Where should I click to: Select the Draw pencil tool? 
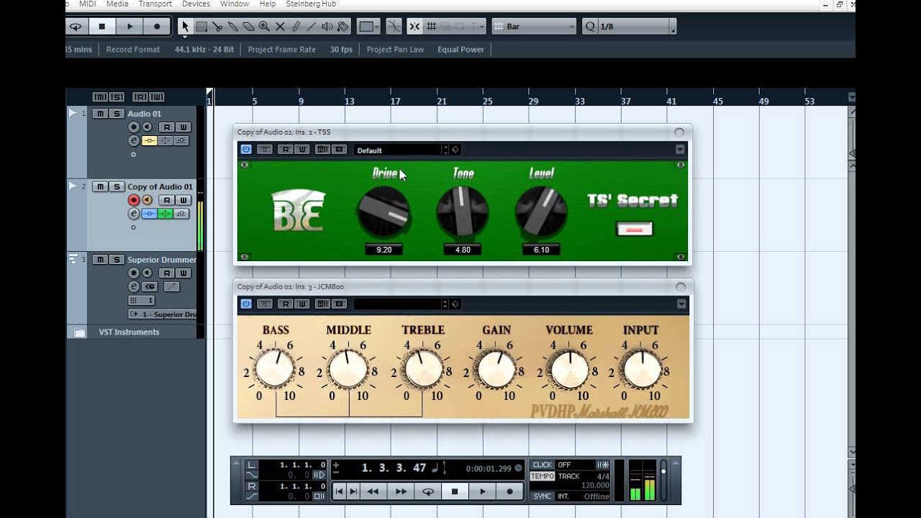point(296,27)
